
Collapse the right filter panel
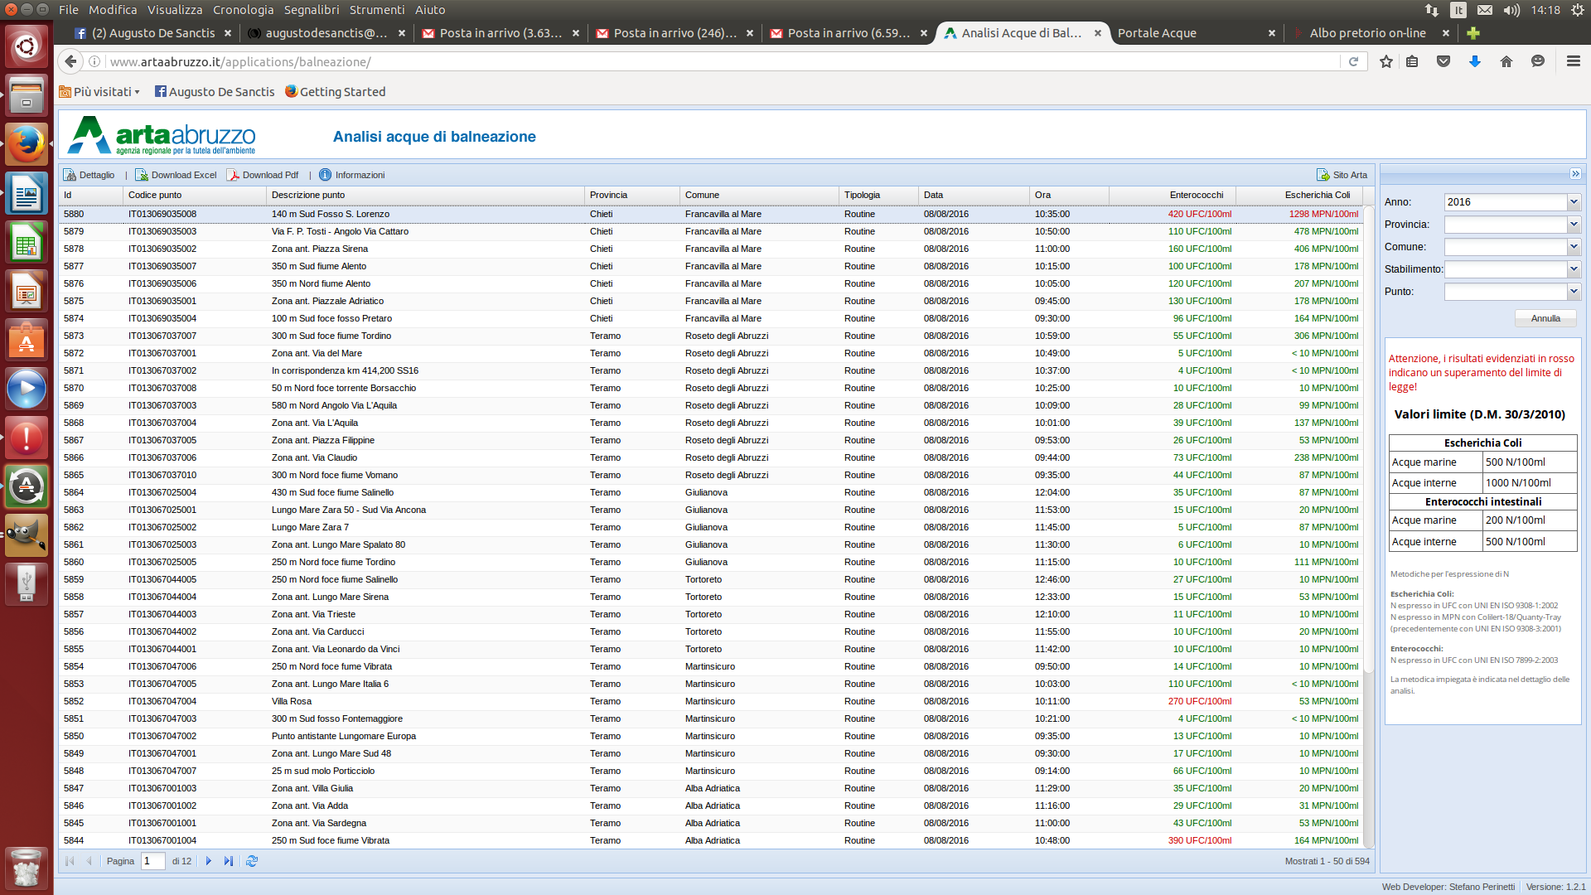1575,174
